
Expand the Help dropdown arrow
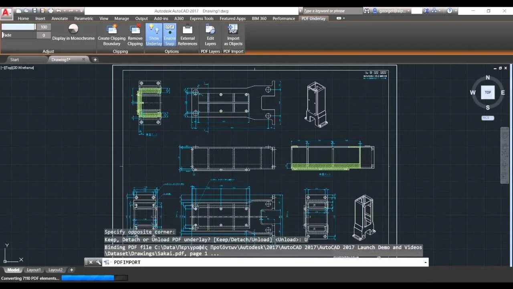click(456, 11)
